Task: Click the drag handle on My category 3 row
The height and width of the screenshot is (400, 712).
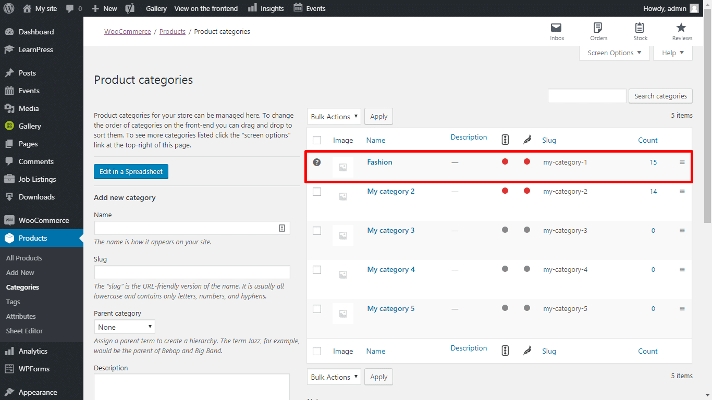Action: pyautogui.click(x=682, y=231)
